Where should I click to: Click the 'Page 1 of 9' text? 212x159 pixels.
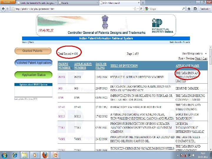click(132, 54)
